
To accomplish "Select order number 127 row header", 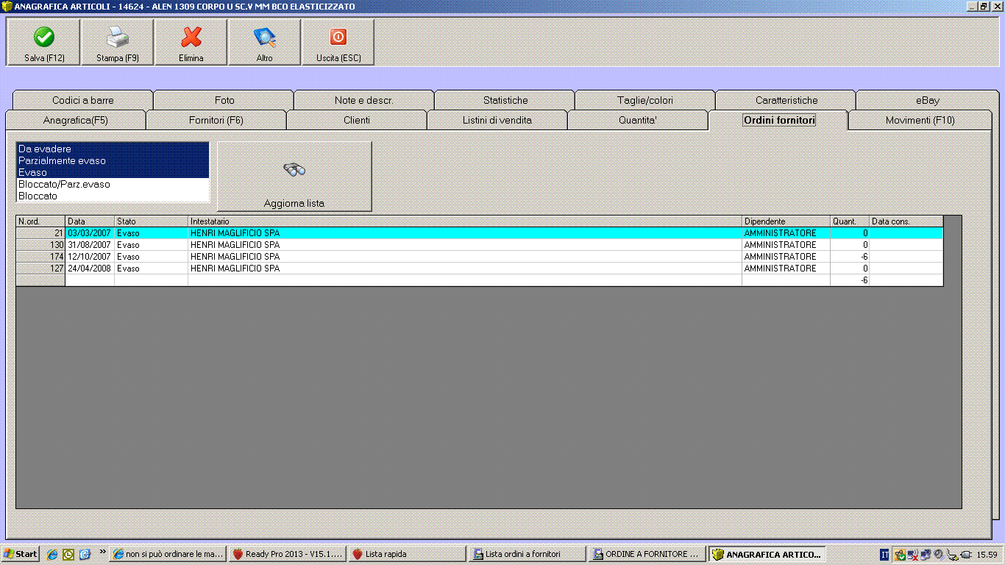I will click(40, 269).
